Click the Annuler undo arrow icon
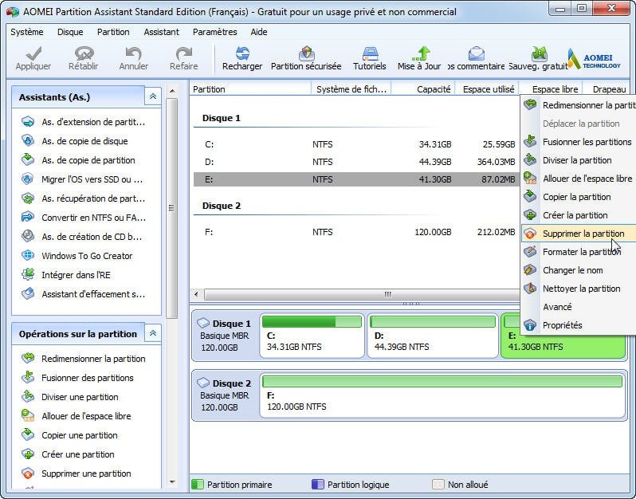The image size is (636, 499). (133, 53)
